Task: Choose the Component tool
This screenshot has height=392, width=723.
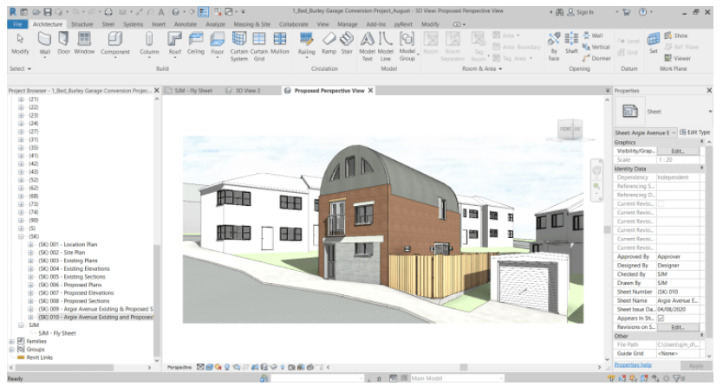Action: pos(115,45)
